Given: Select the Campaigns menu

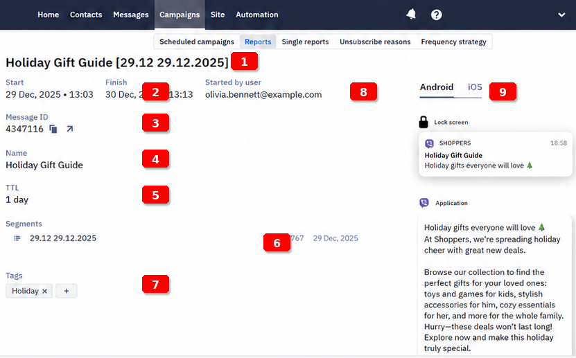Looking at the screenshot, I should (x=180, y=15).
